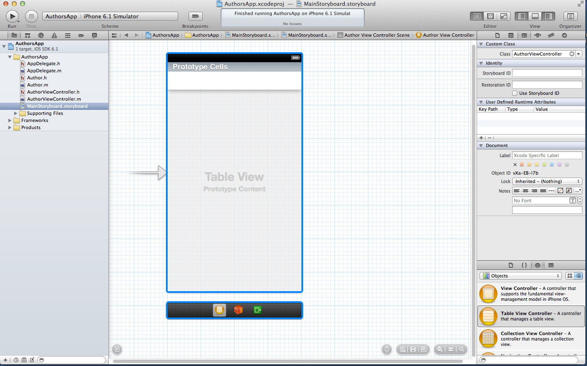587x366 pixels.
Task: Show the Connections inspector
Action: [x=564, y=36]
